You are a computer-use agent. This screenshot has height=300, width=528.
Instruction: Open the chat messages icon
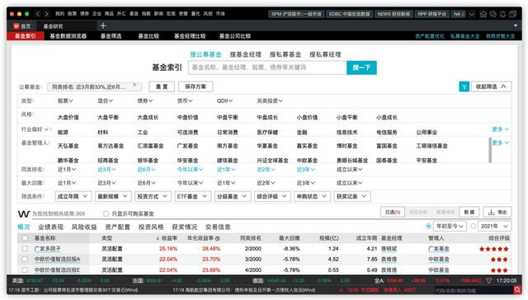tap(493, 14)
